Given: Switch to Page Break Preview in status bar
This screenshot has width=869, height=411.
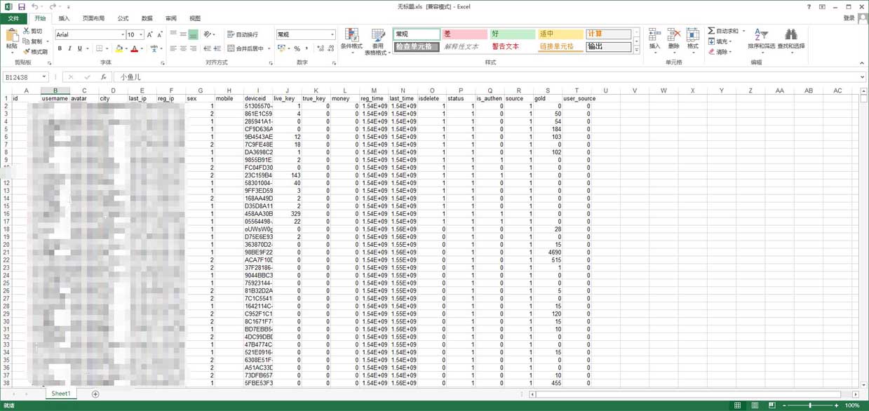Looking at the screenshot, I should 772,405.
